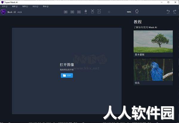179x123 pixels.
Task: Select the third view layout icon
Action: (79, 12)
